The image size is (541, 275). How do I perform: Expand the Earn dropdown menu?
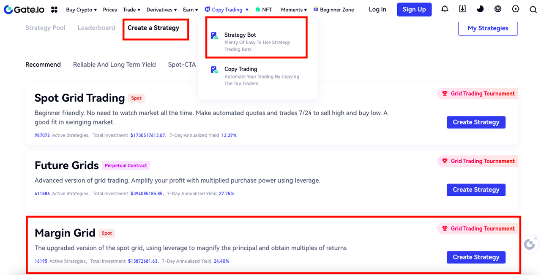[190, 10]
